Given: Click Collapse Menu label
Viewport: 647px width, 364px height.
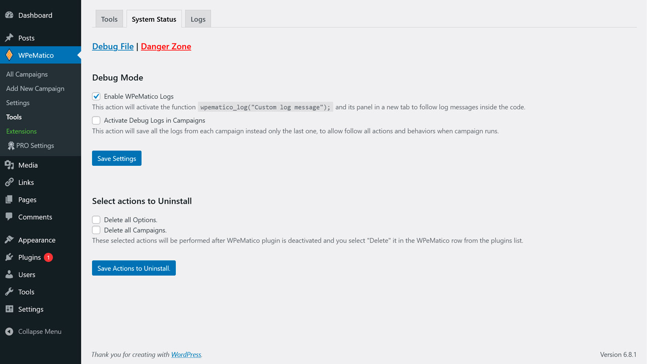Looking at the screenshot, I should coord(40,332).
